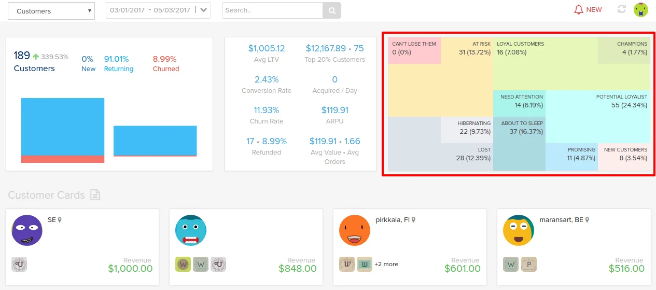Click the Returning 91.01% stat link
Viewport: 656px width, 290px height.
(118, 63)
